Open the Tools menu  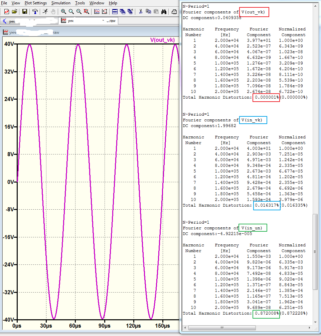coord(80,3)
